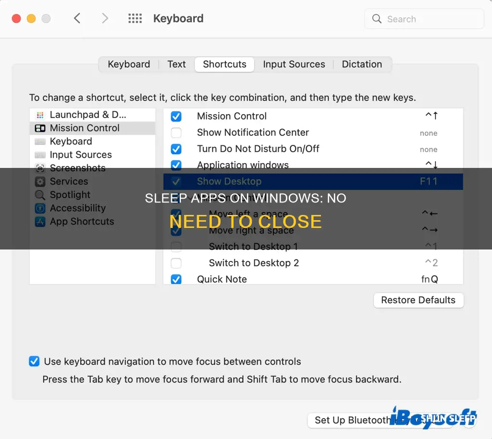Click the Accessibility category icon
Screen dimensions: 492x439
[40, 208]
